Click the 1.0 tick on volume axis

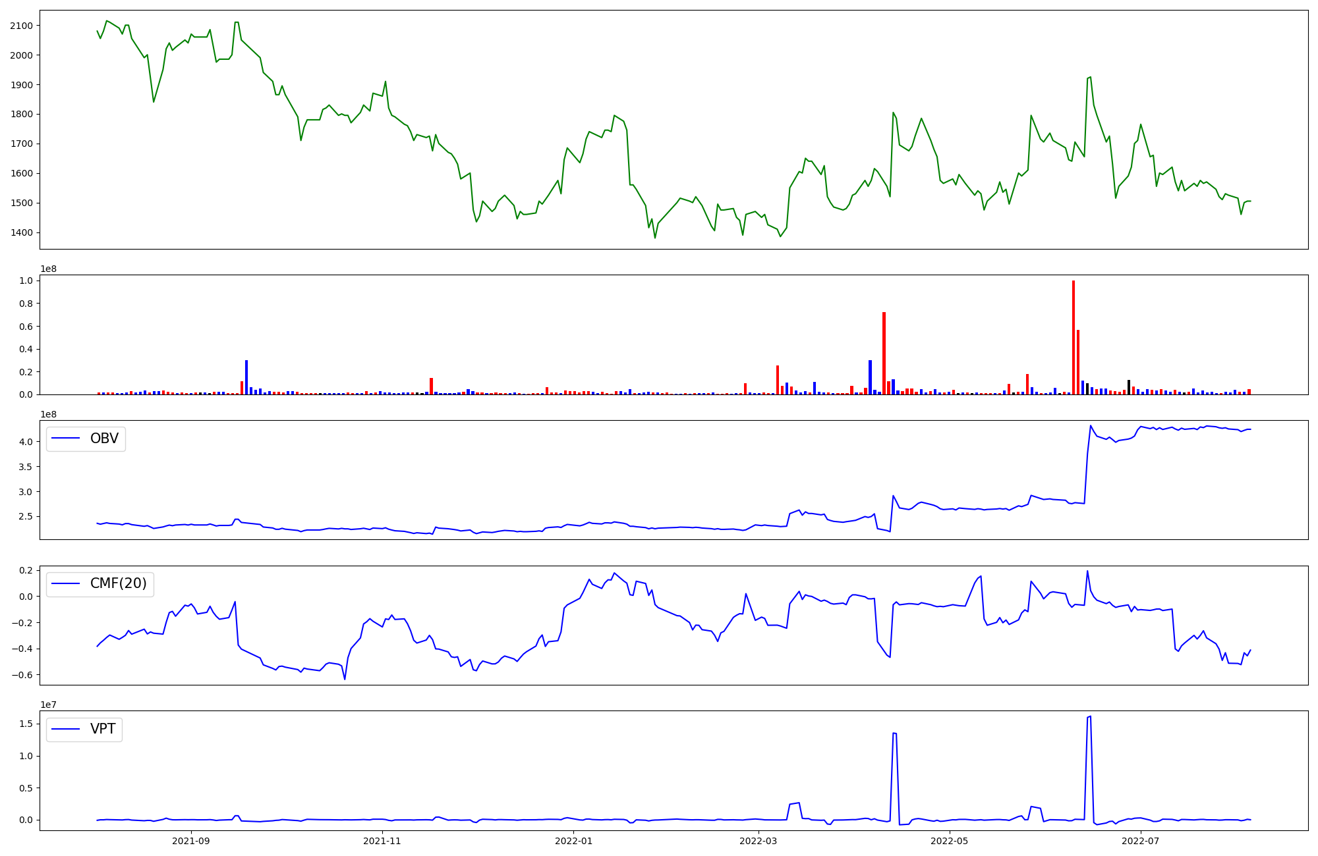coord(26,281)
